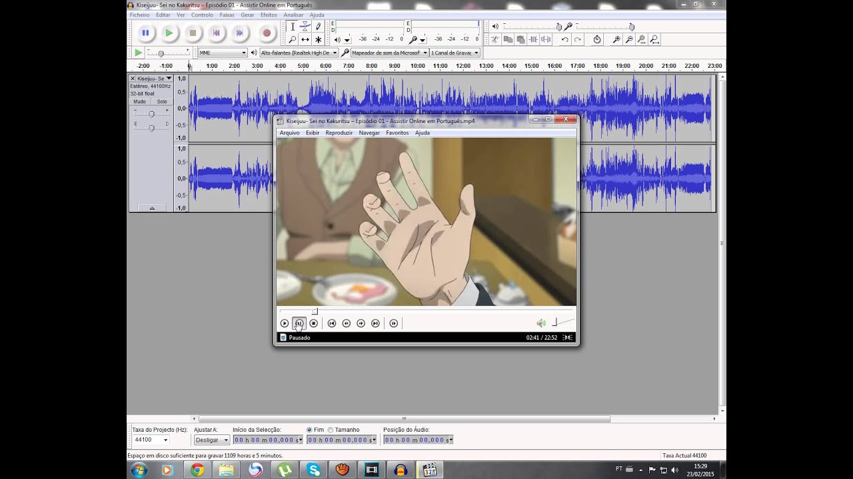Screen dimensions: 853x479
Task: Click video player previous file button
Action: pos(332,323)
